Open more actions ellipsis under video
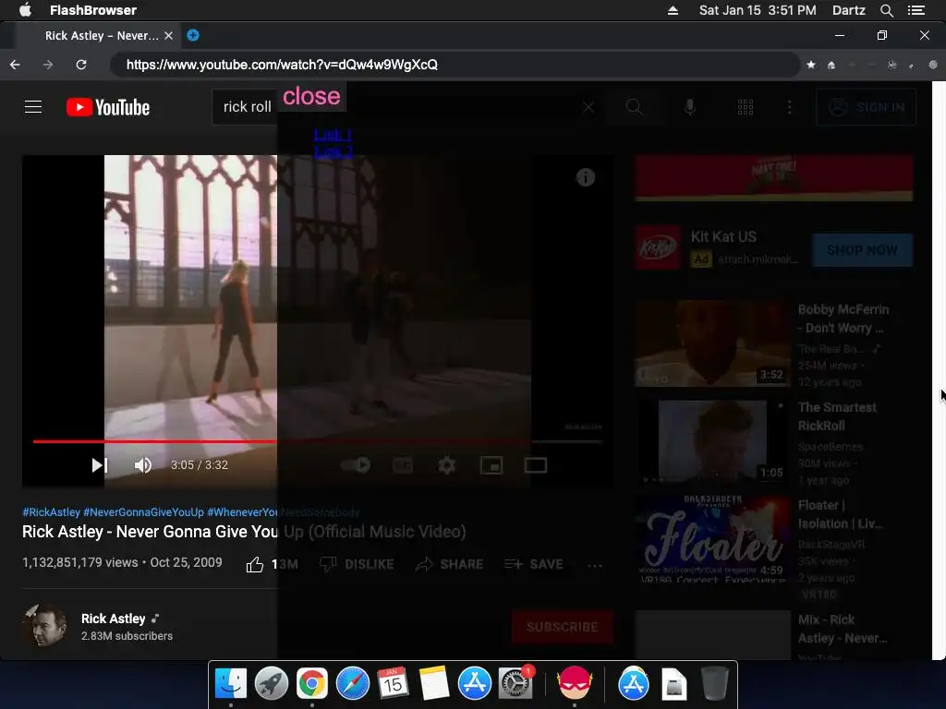This screenshot has width=946, height=709. pyautogui.click(x=595, y=566)
